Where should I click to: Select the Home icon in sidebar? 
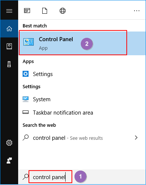[9, 29]
